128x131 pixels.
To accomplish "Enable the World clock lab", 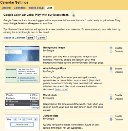I will [x=111, y=95].
